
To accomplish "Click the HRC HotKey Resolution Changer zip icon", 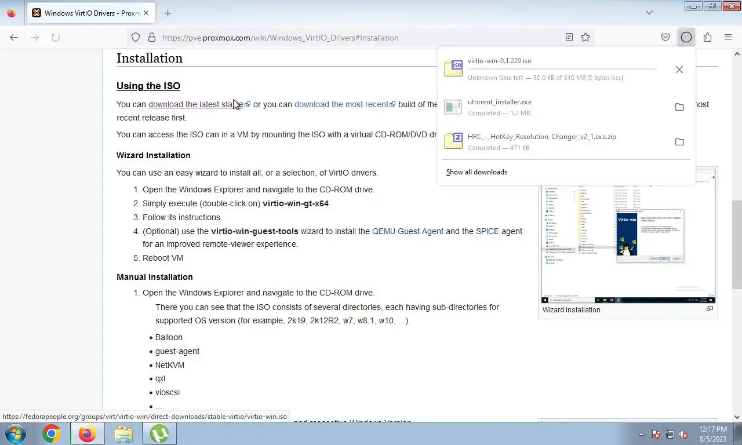I will point(453,141).
